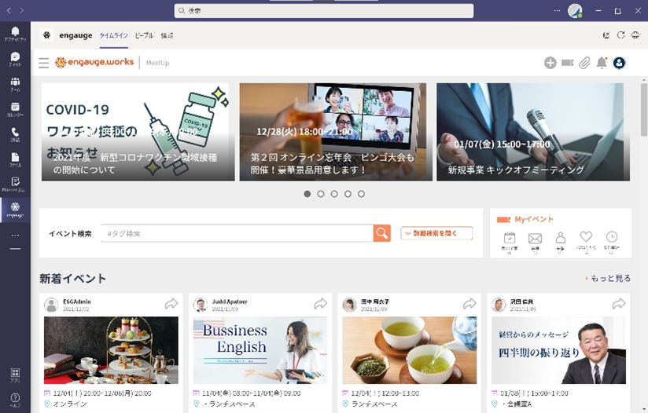This screenshot has width=648, height=413.
Task: Expand the advanced search dropdown button
Action: (x=436, y=233)
